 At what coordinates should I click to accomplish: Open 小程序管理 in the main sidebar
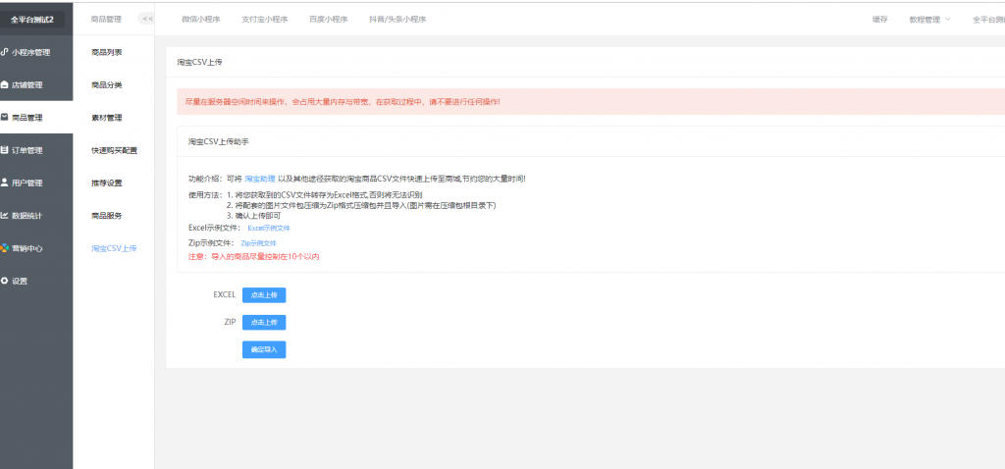[x=30, y=53]
